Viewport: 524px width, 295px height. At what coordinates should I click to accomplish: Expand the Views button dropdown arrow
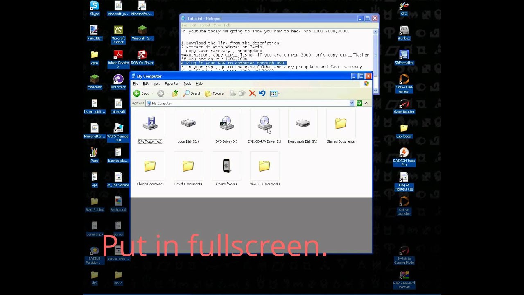[279, 93]
